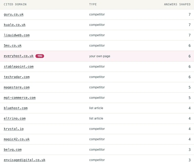194x162 pixels.
Task: Click answers count 6 in 5ms.co.uk row
Action: pos(189,46)
